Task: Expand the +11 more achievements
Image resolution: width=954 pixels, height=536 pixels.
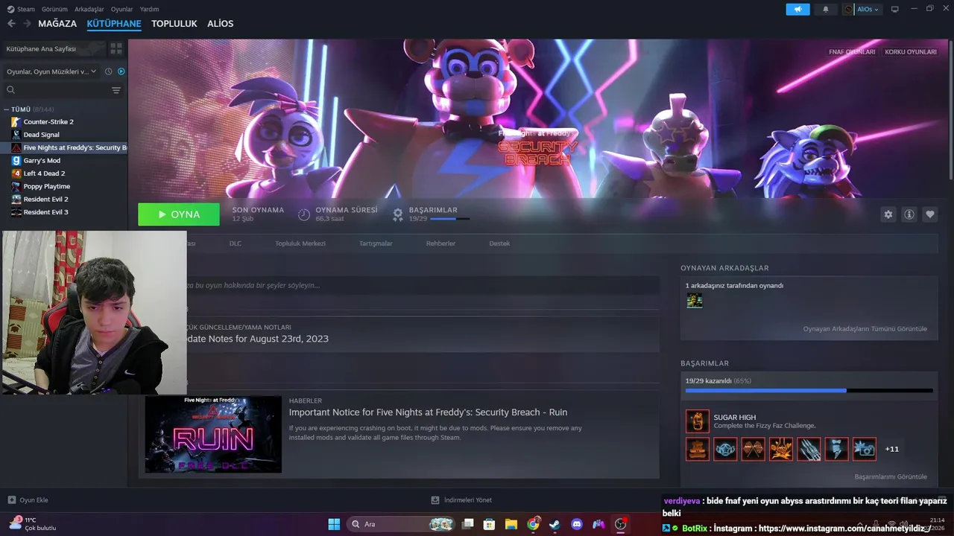Action: [x=891, y=449]
